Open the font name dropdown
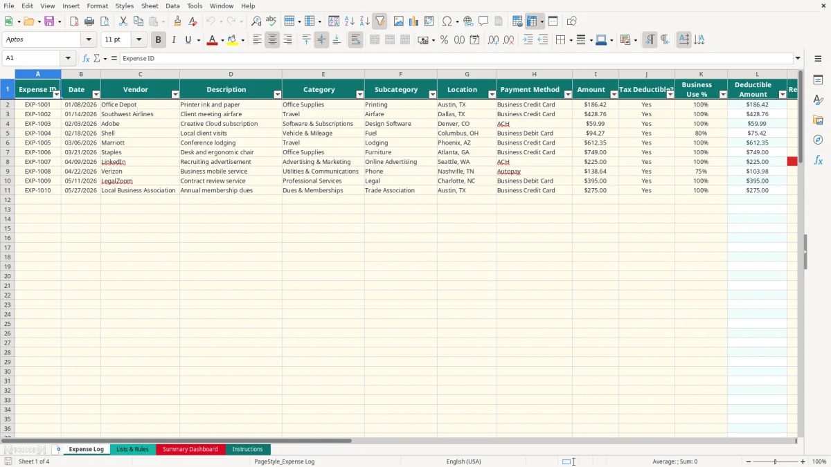Viewport: 831px width, 467px height. click(x=89, y=40)
